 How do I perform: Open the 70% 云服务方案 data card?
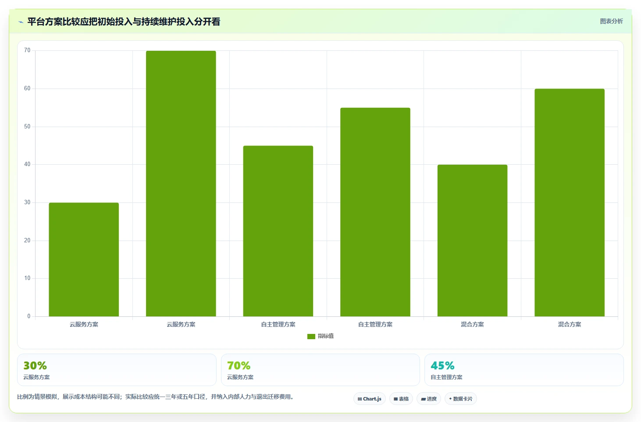320,370
